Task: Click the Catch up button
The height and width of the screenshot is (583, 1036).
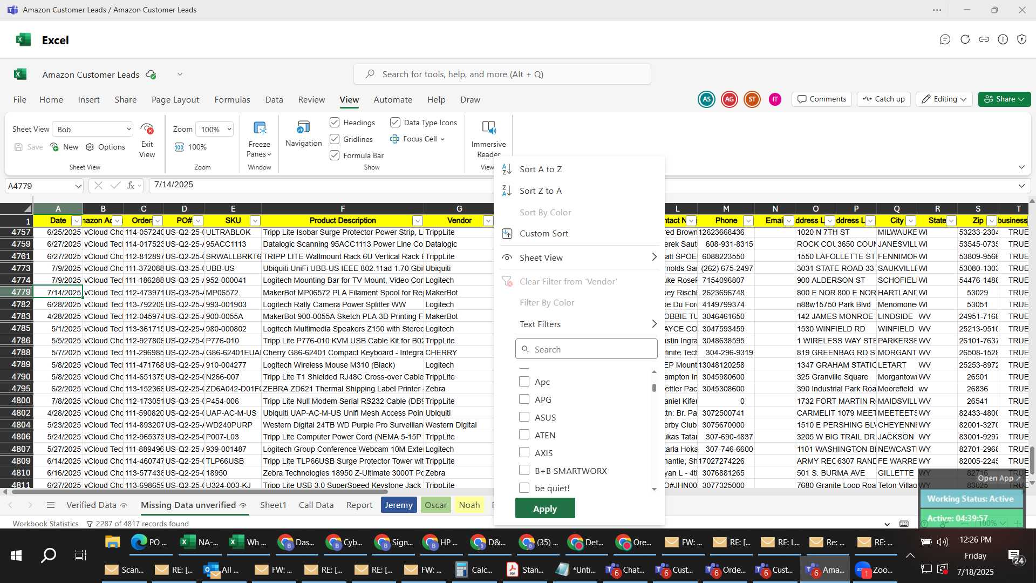Action: pos(883,99)
